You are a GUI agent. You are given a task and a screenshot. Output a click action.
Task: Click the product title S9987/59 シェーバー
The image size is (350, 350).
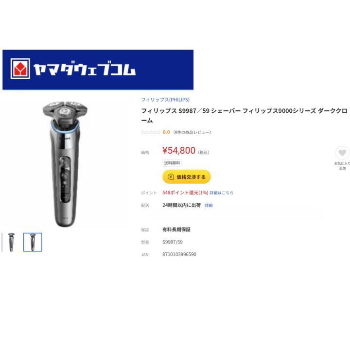pos(245,115)
